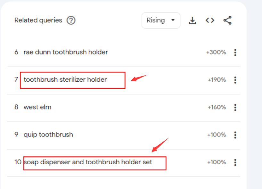The width and height of the screenshot is (262, 189).
Task: Click the Related queries heading
Action: (38, 21)
